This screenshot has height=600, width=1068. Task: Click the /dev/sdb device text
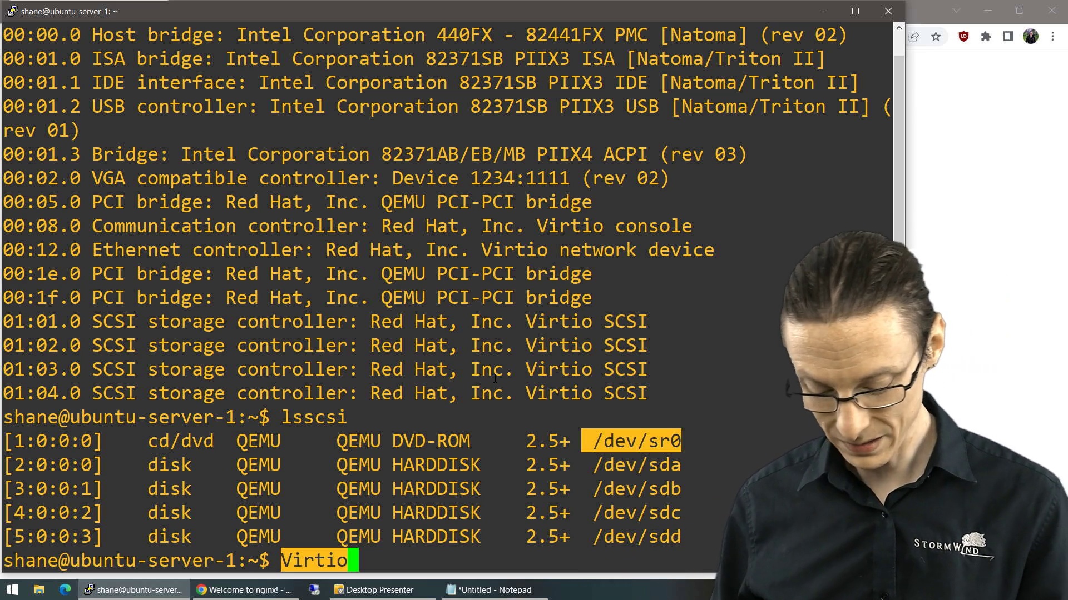(637, 488)
